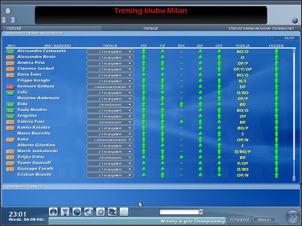Open the mail envelope icon
The image size is (302, 226).
pos(124,212)
